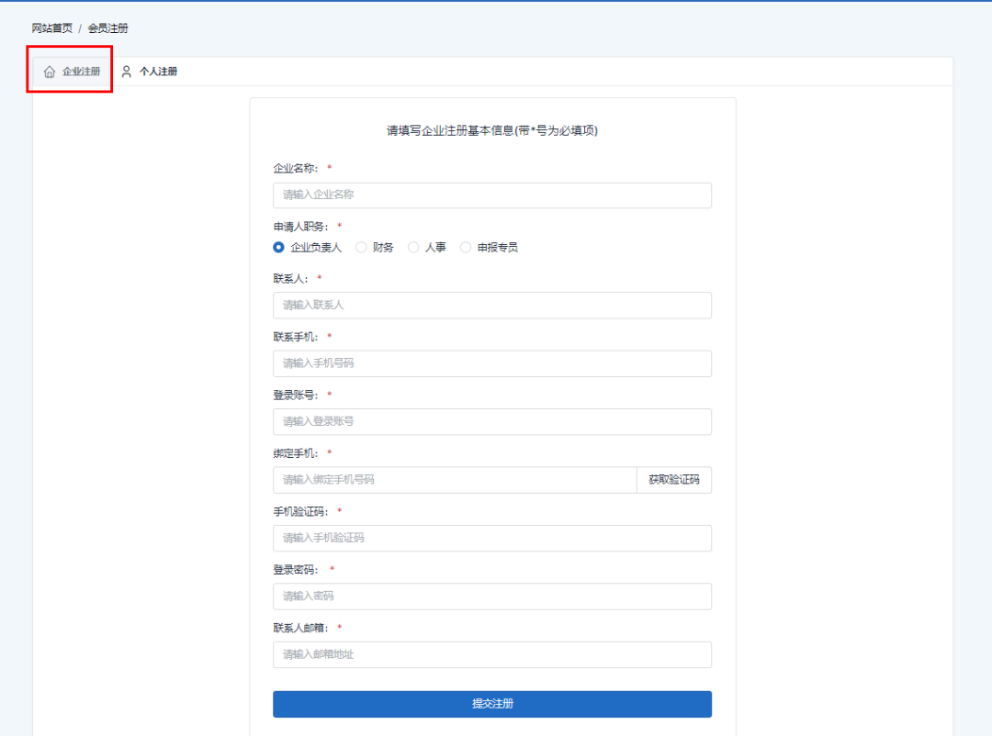Viewport: 992px width, 736px height.
Task: Focus the 绑定手机 number field
Action: 454,480
